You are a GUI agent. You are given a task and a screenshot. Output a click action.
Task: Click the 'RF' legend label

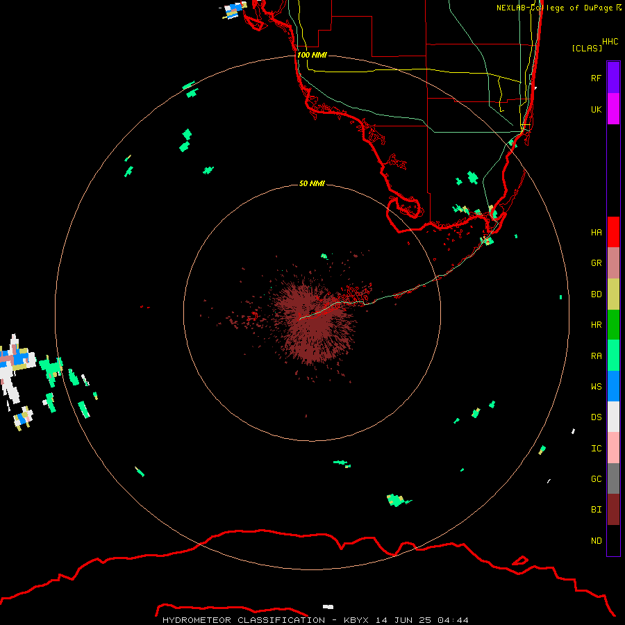click(x=596, y=78)
